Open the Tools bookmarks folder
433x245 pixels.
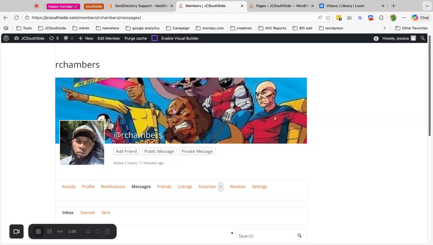click(x=24, y=28)
